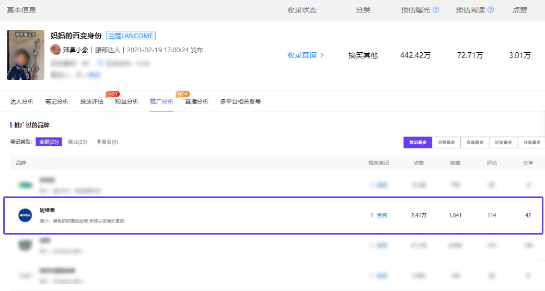Switch to the 达人分析 tab

pyautogui.click(x=22, y=101)
